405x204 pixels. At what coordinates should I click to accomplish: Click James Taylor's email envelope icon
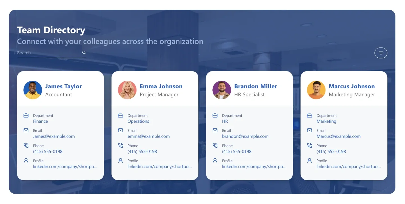coord(26,130)
